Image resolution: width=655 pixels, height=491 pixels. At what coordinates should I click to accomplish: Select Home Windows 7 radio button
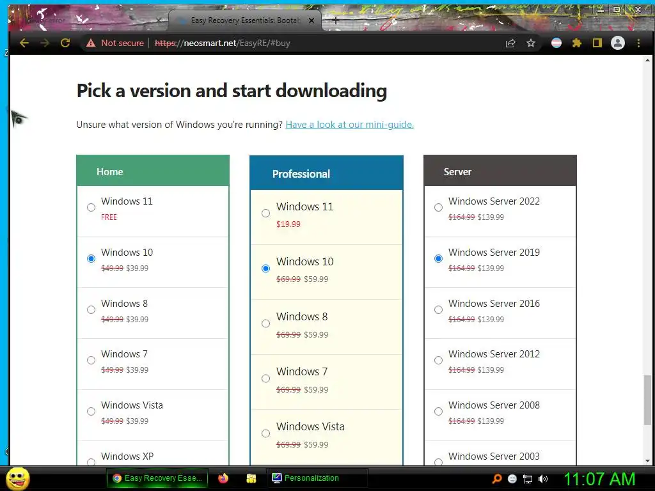click(x=91, y=361)
